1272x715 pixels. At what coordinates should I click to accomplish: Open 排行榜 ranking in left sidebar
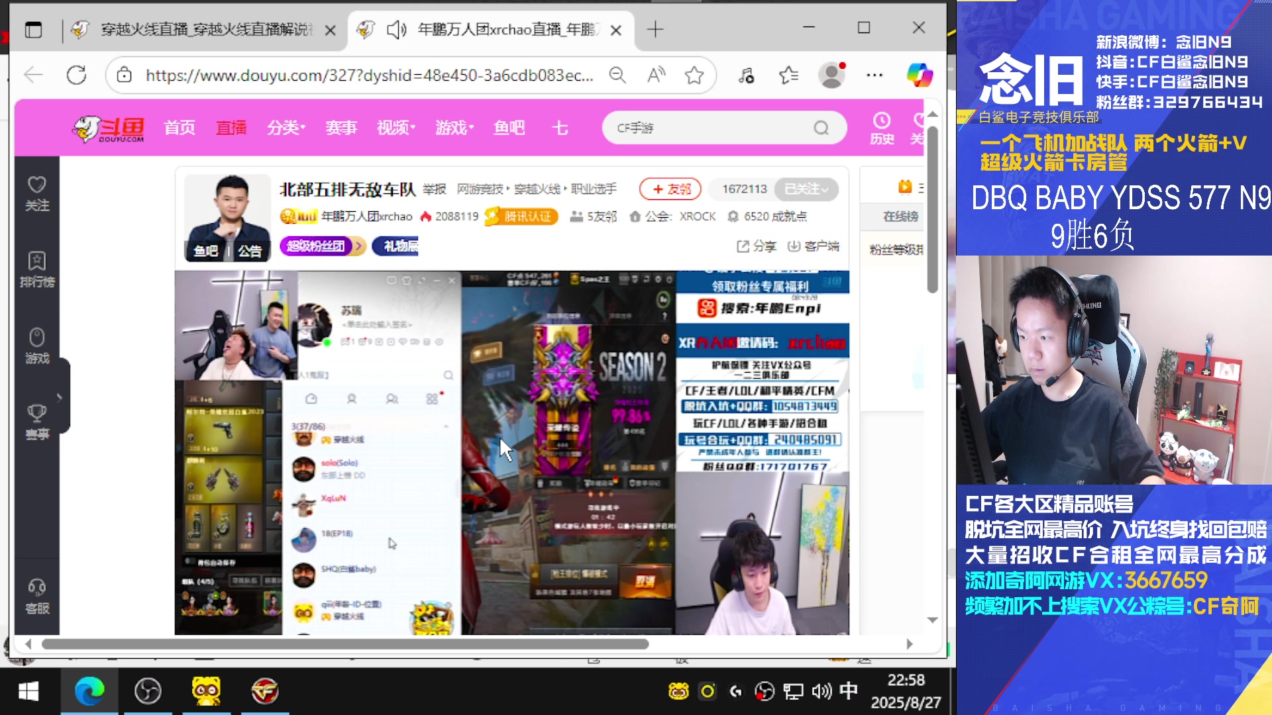coord(37,269)
